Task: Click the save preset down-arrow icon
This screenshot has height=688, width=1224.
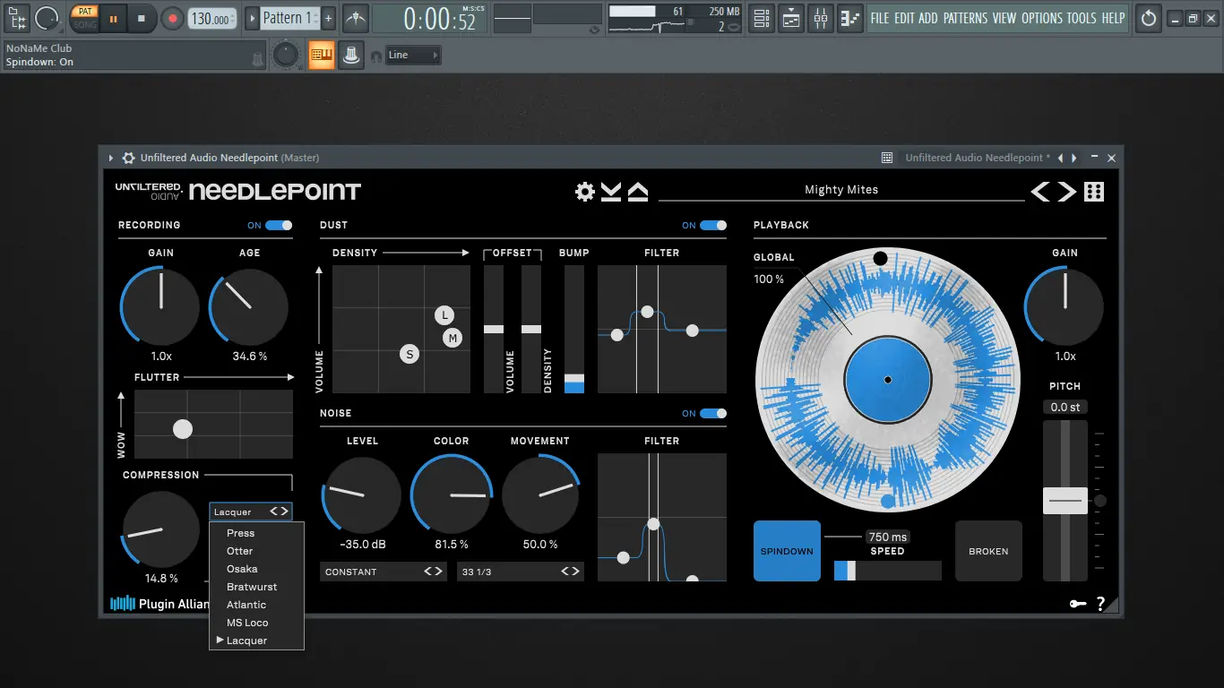Action: click(611, 192)
